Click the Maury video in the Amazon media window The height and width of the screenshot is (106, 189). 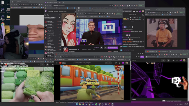coord(99,32)
